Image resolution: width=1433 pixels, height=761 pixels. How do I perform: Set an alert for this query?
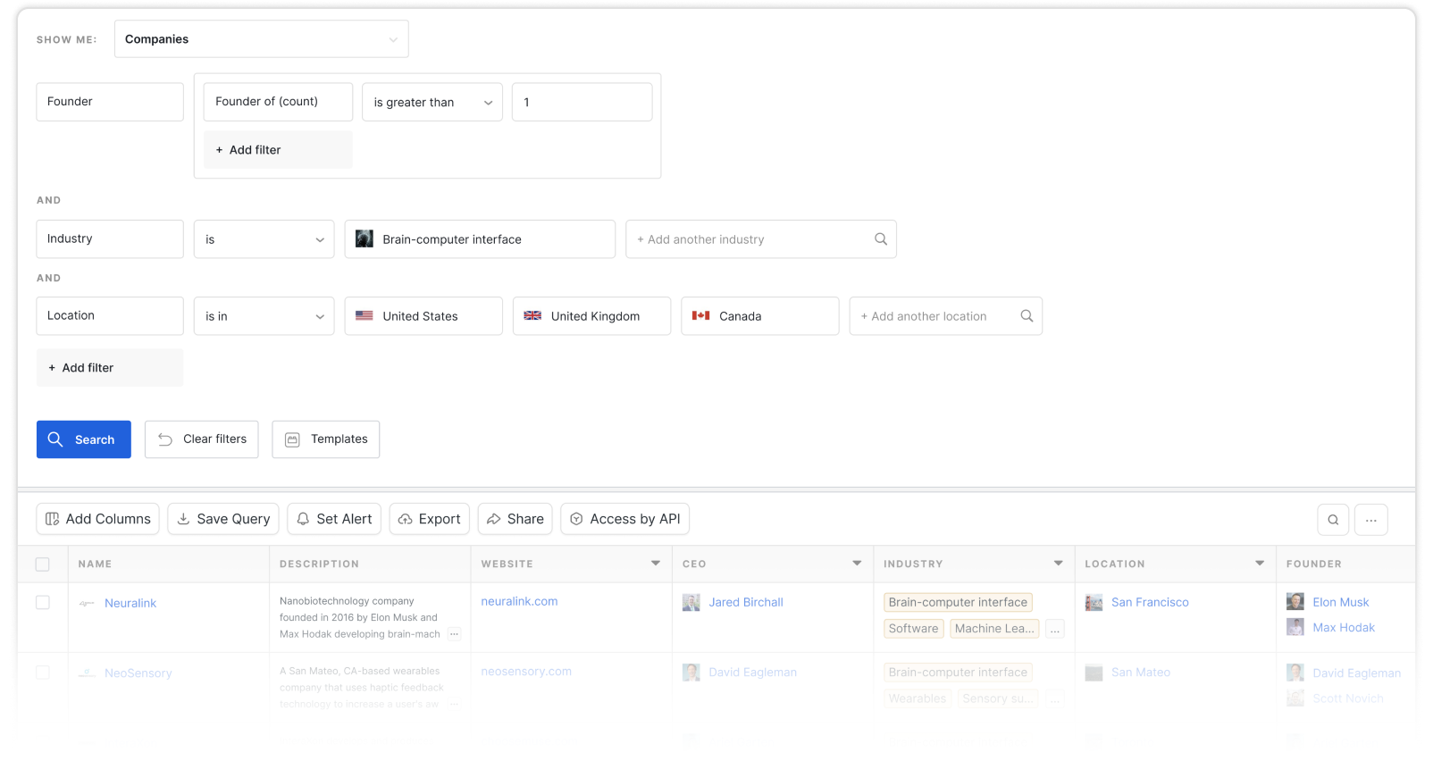click(x=334, y=519)
